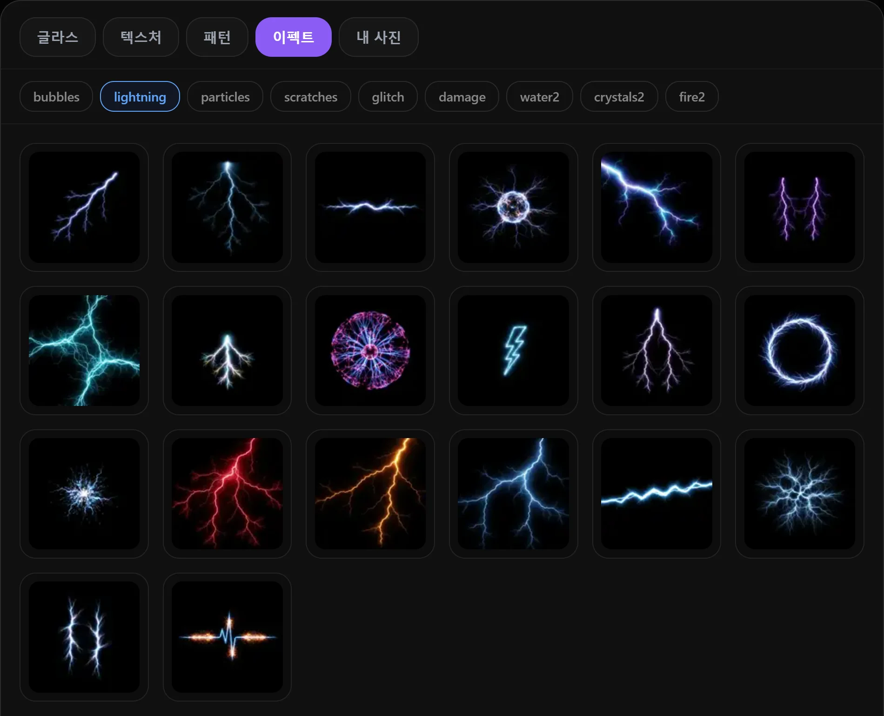Screen dimensions: 884x716
Task: Pick the orange lightning thumbnail
Action: tap(370, 493)
